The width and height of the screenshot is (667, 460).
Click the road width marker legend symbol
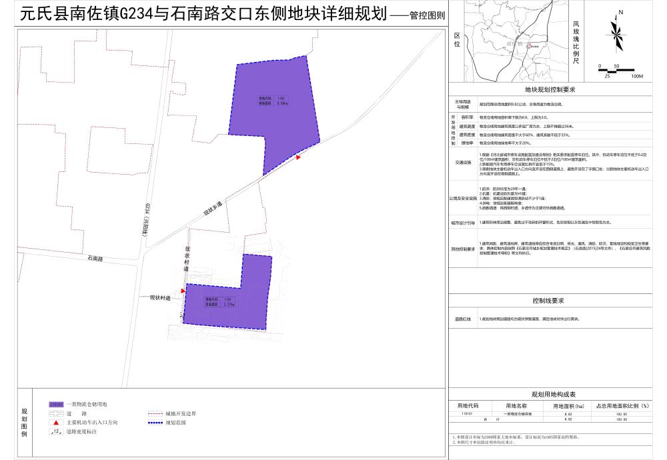pos(56,432)
